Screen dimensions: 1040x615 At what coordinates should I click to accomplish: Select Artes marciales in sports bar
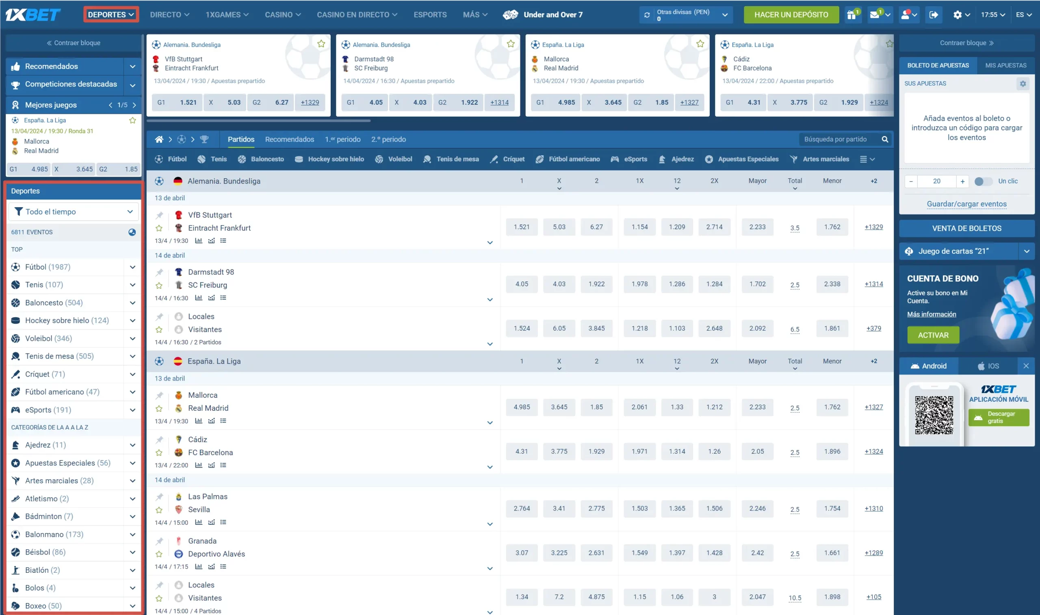point(819,159)
